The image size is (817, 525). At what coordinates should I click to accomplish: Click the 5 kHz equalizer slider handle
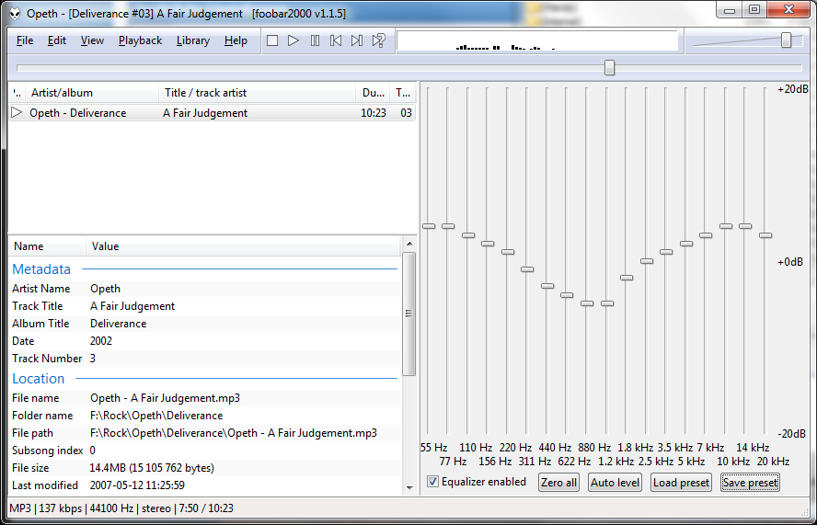tap(686, 244)
